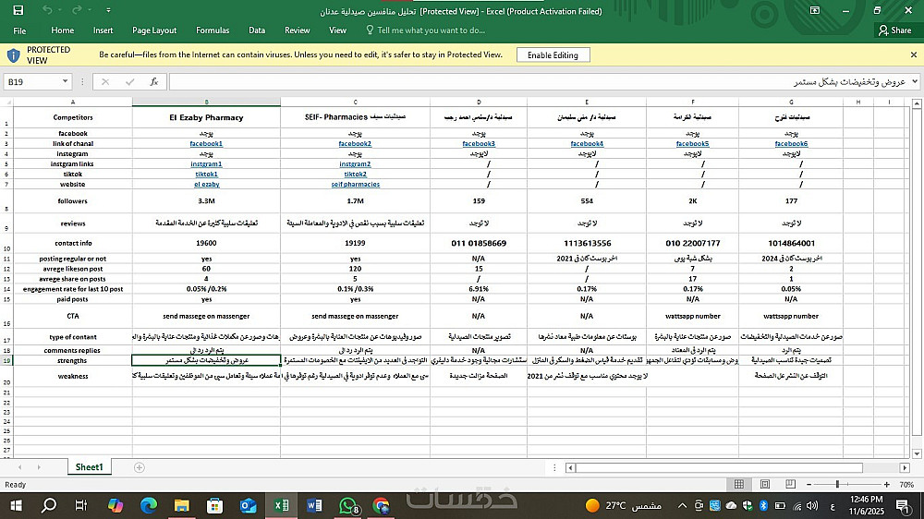Open the Page Layout tab
The image size is (924, 519).
coord(154,30)
